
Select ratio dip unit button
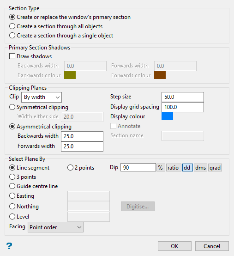174,168
